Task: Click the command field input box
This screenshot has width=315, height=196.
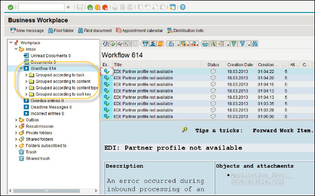Action: pos(41,7)
